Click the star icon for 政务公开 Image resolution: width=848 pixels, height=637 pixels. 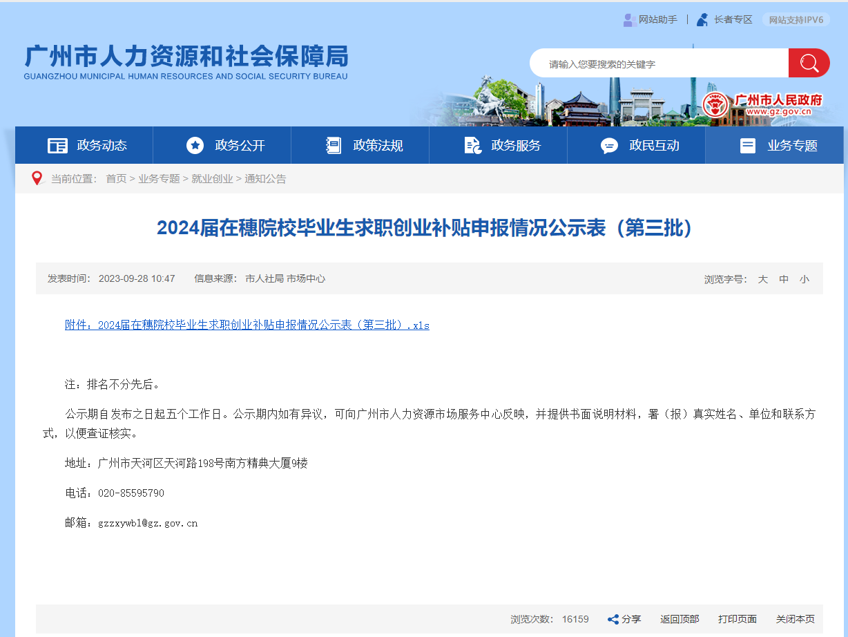pyautogui.click(x=195, y=146)
